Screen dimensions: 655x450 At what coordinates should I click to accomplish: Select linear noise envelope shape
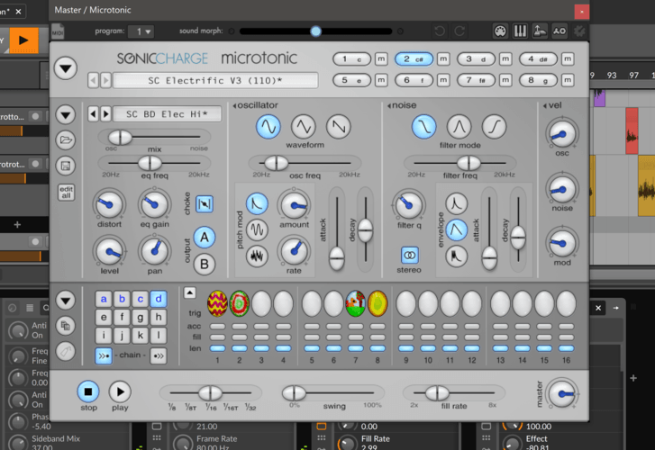tap(456, 229)
